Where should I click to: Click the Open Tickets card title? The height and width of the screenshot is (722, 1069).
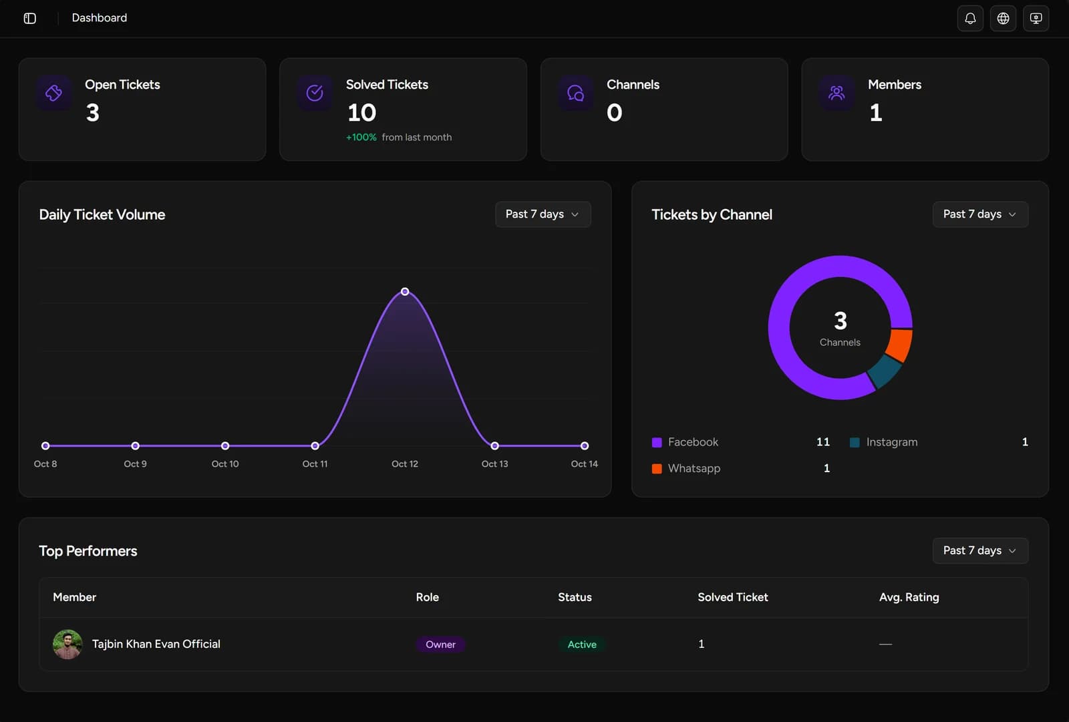tap(122, 85)
